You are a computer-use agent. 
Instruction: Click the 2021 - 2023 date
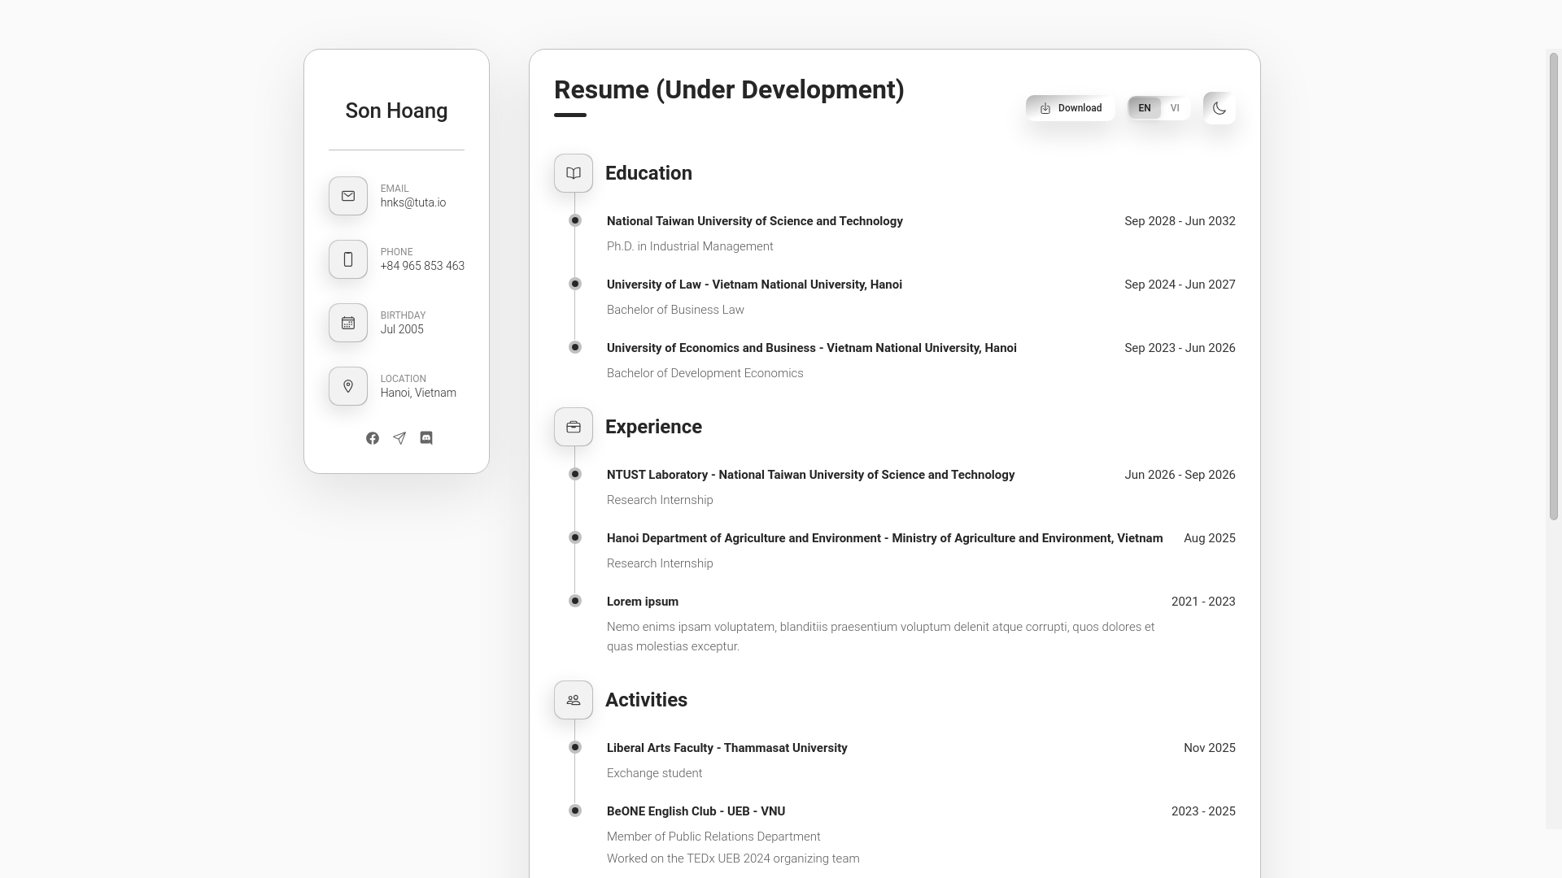(1203, 602)
